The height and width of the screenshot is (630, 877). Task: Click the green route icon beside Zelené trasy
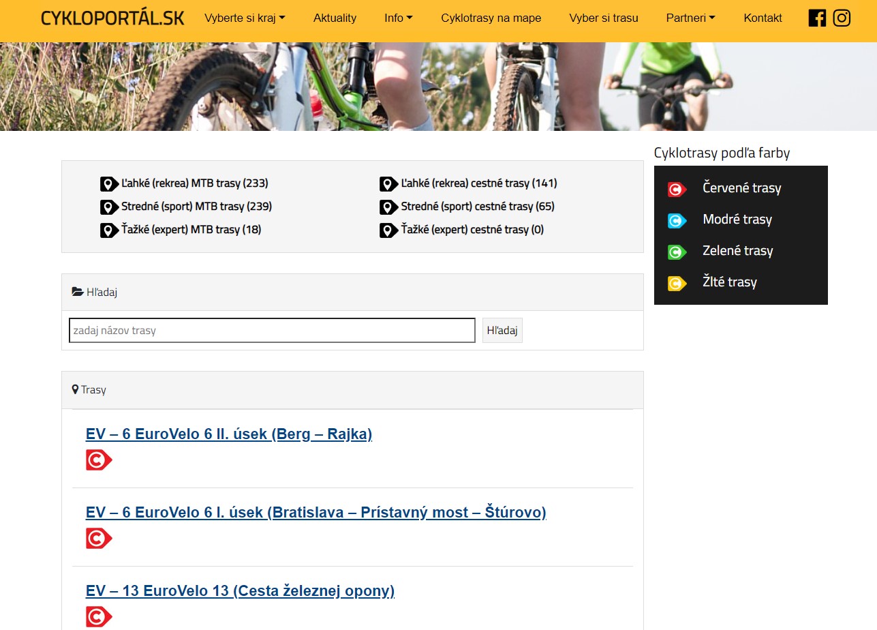[677, 252]
